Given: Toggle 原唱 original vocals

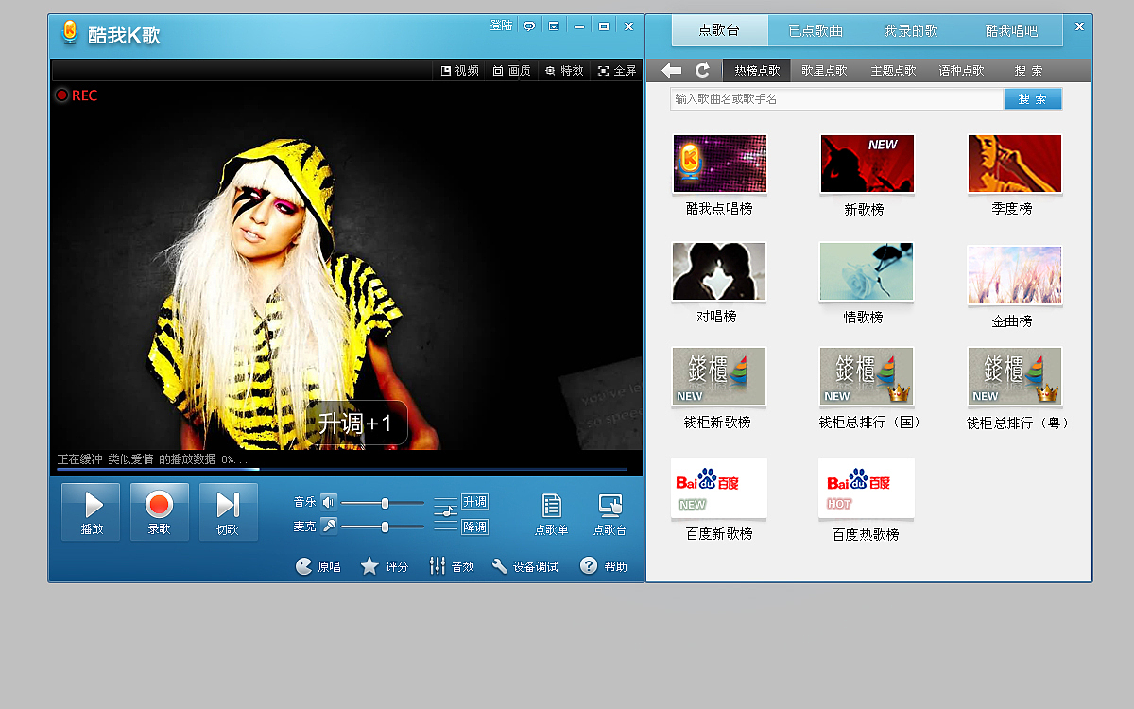Looking at the screenshot, I should tap(318, 566).
